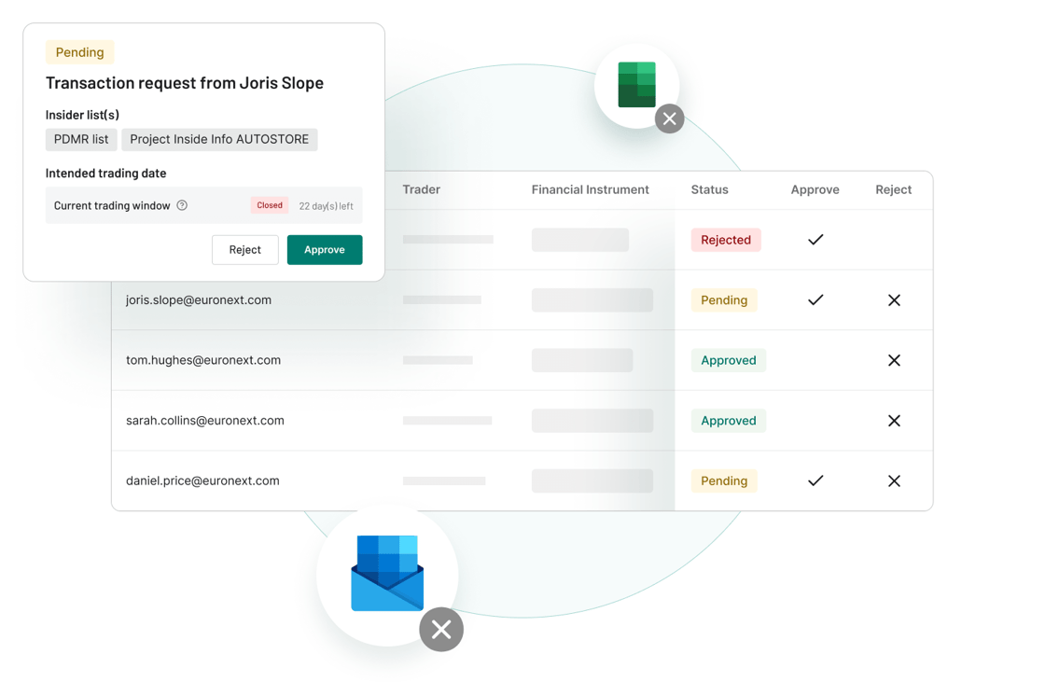
Task: Click the checkmark in the Rejected row
Action: (x=815, y=240)
